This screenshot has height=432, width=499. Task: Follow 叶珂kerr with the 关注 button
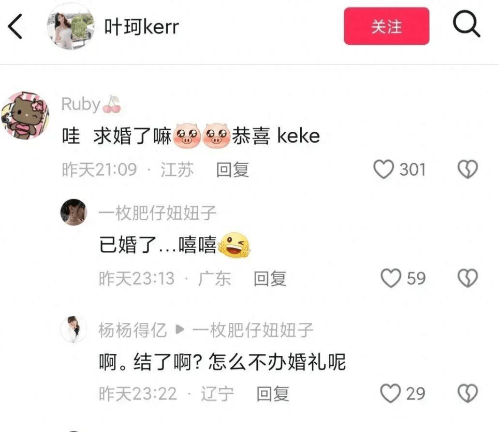point(386,26)
